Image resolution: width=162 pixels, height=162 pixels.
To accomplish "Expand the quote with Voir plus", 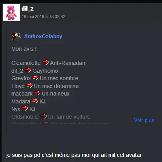I will tap(144, 120).
